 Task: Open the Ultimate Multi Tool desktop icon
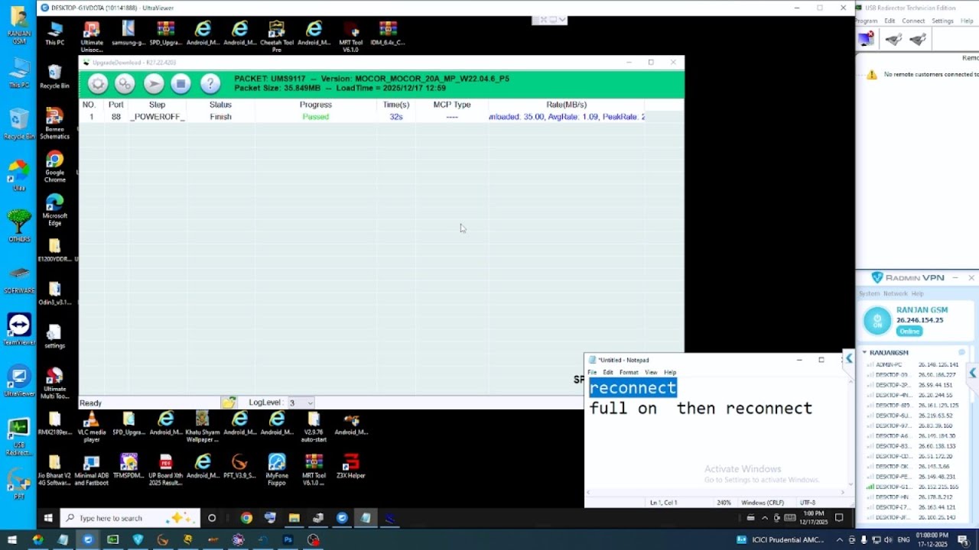[54, 382]
